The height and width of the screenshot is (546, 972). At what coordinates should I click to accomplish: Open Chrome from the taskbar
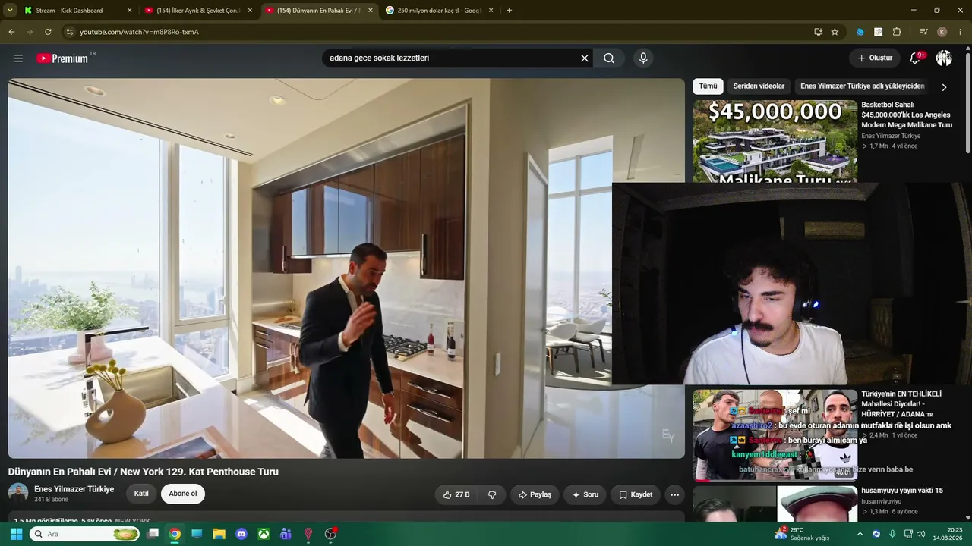click(x=175, y=534)
